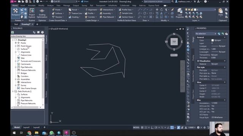Viewport: 243px width, 136px height.
Task: Click the Help question mark in title bar
Action: [x=205, y=2]
